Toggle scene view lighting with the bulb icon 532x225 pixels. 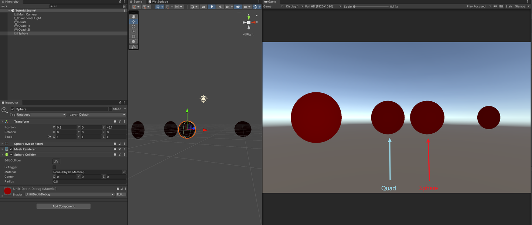[x=212, y=6]
